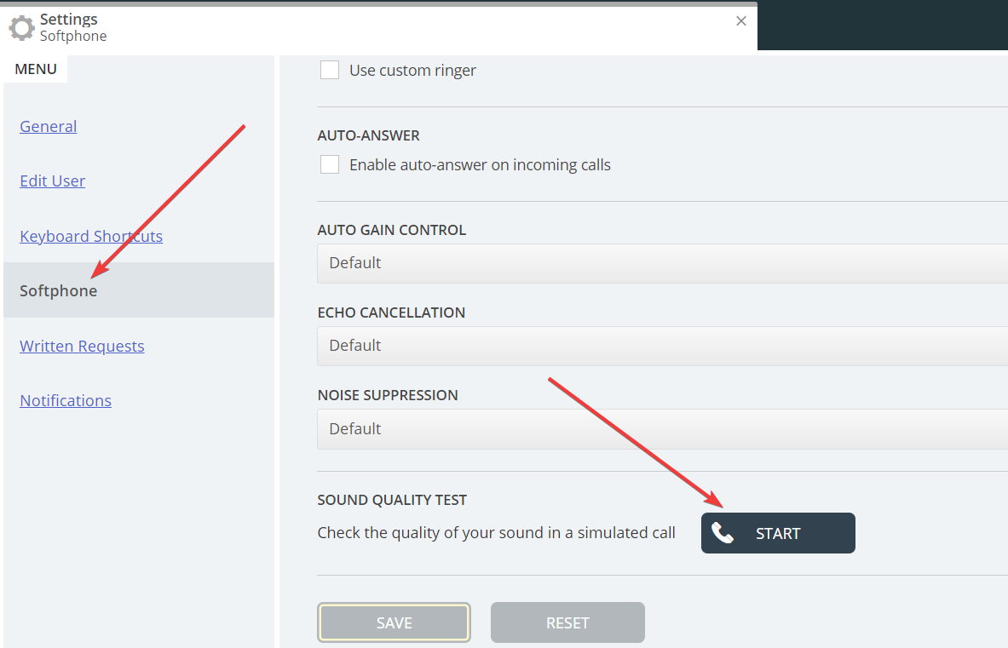
Task: Close the Settings window with X
Action: point(741,21)
